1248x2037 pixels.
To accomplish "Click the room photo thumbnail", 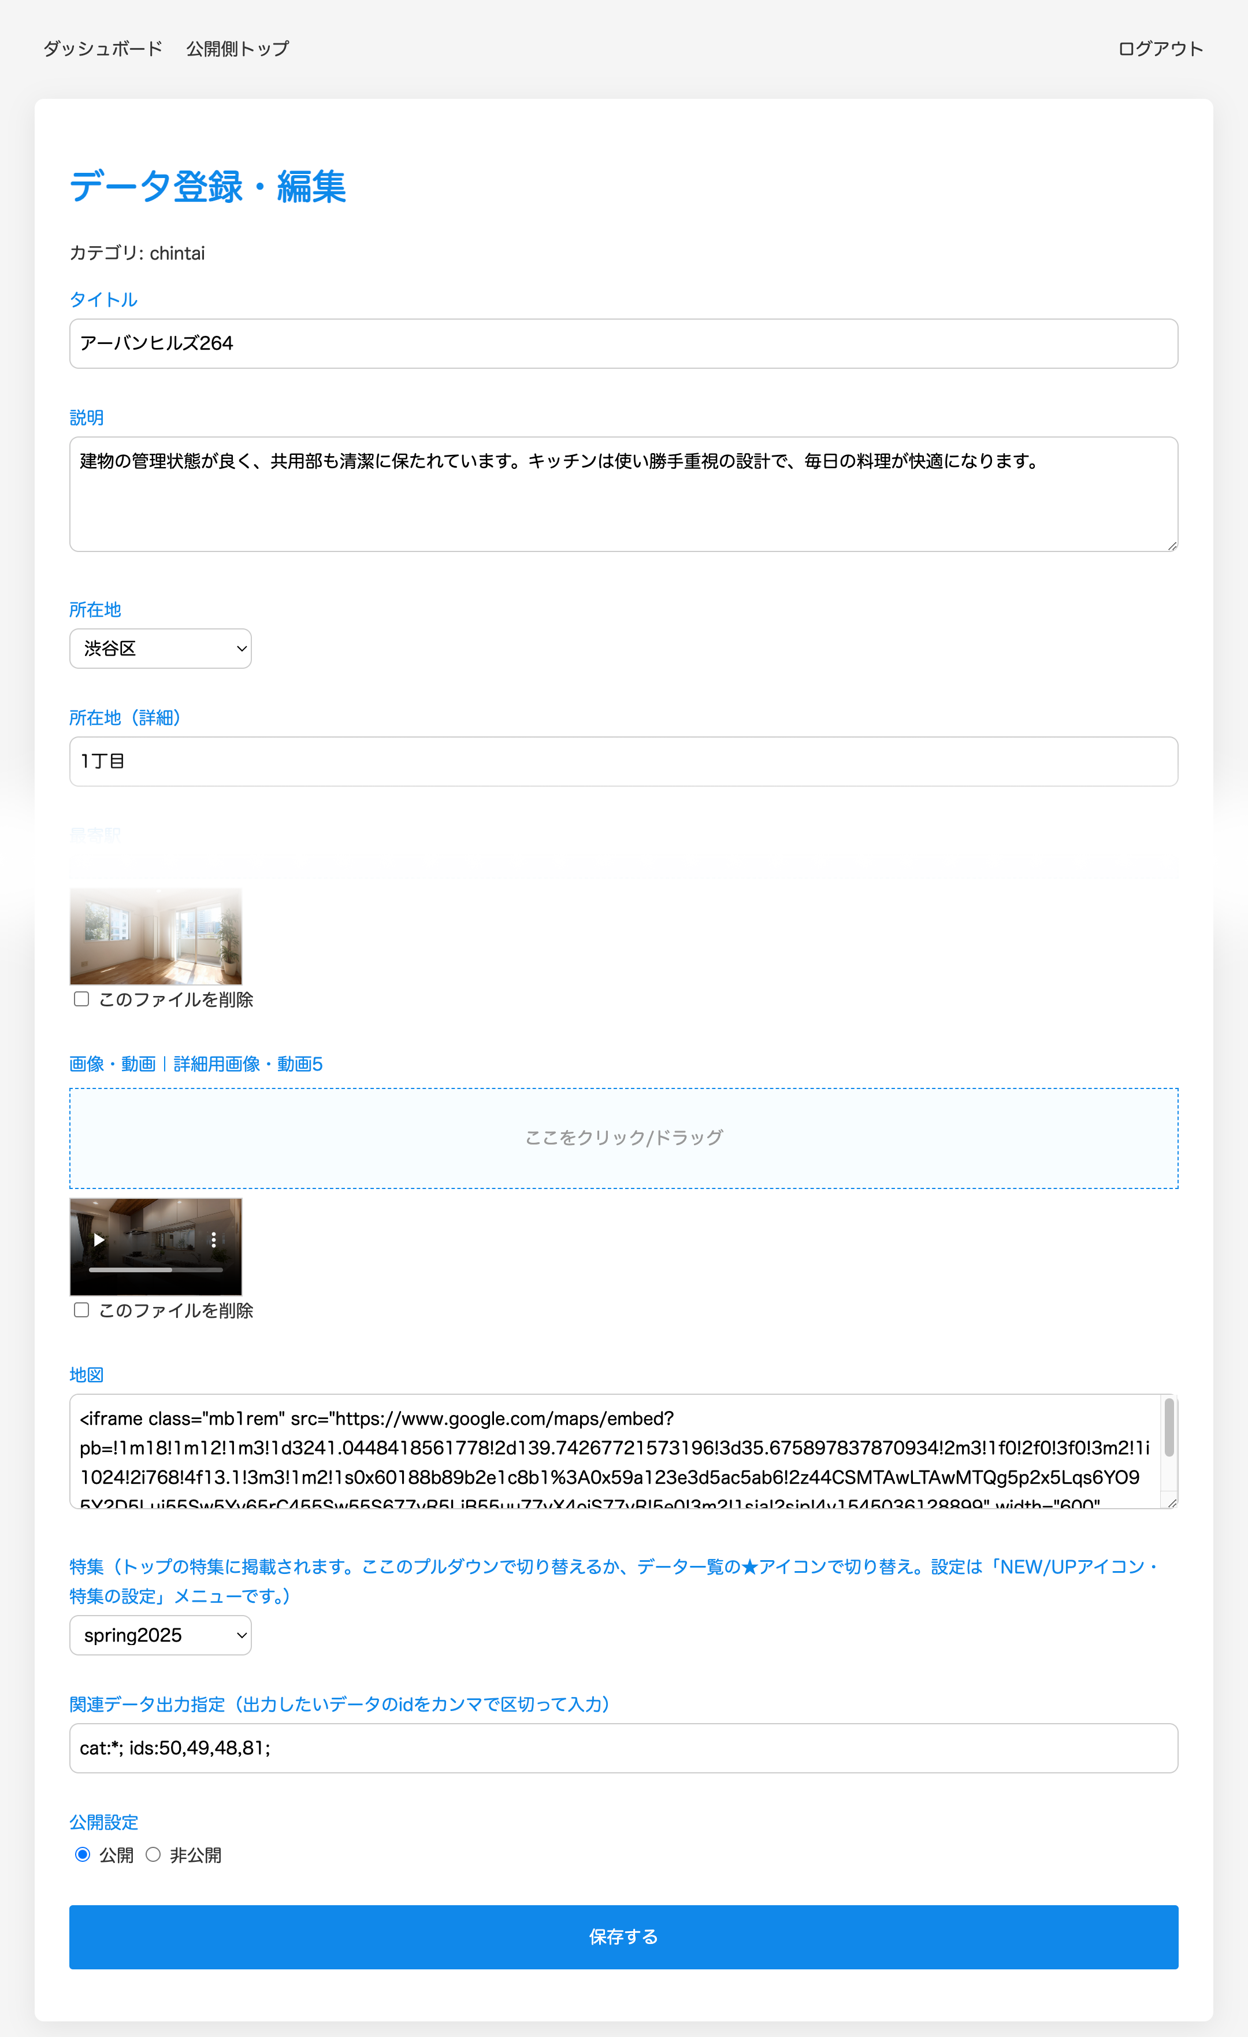I will click(x=155, y=936).
